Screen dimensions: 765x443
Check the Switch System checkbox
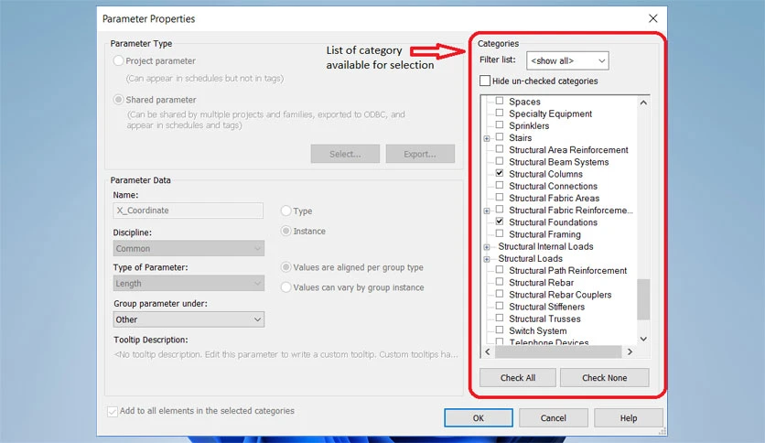click(x=499, y=330)
